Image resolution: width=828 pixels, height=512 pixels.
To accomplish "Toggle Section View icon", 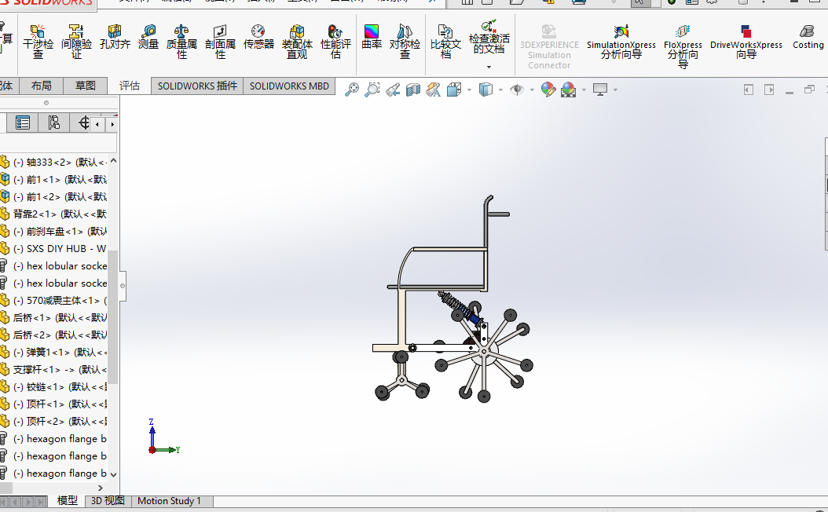I will tap(413, 90).
